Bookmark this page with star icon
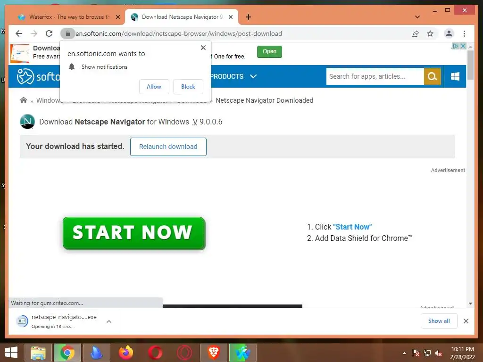483x362 pixels. coord(430,33)
